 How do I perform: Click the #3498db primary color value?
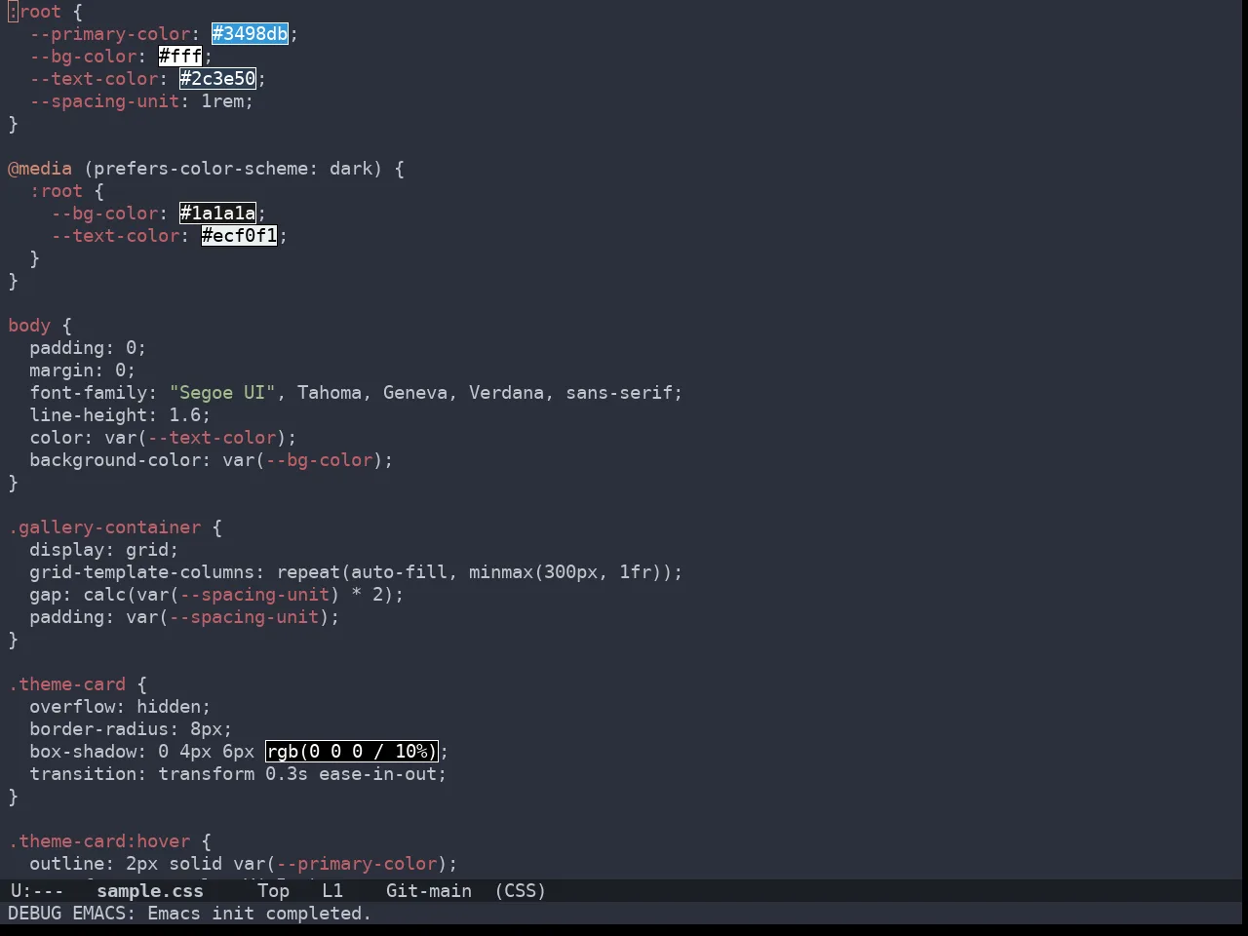click(x=251, y=34)
